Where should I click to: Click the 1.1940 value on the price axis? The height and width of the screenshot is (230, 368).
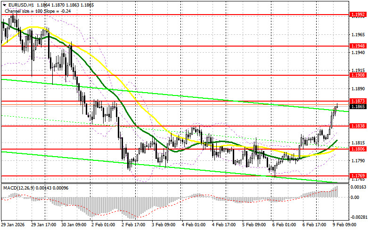point(358,53)
